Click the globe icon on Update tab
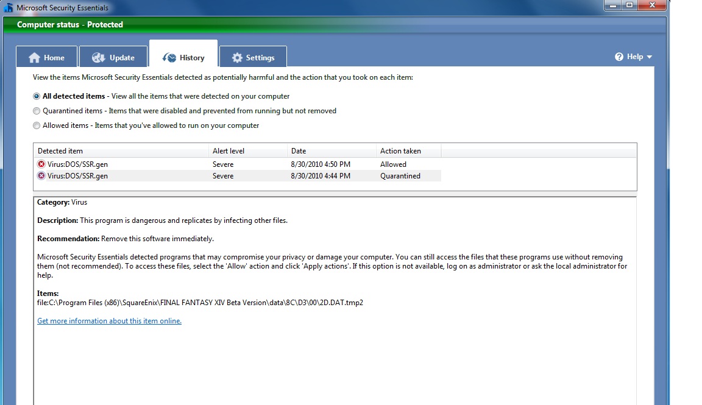The width and height of the screenshot is (702, 405). click(x=99, y=58)
